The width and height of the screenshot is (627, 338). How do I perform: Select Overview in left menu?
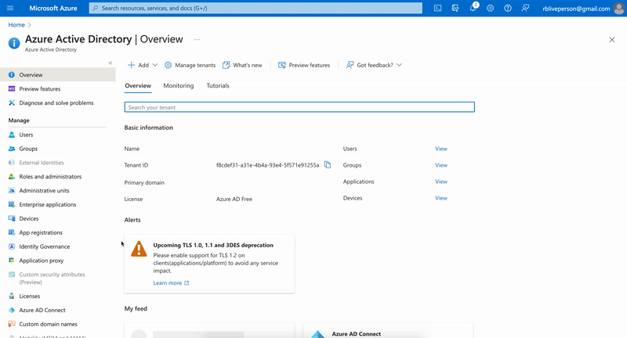click(57, 74)
